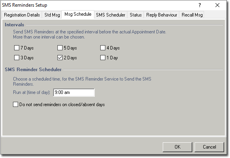Enable the 1 Day interval checkbox
230x158 pixels.
(103, 58)
